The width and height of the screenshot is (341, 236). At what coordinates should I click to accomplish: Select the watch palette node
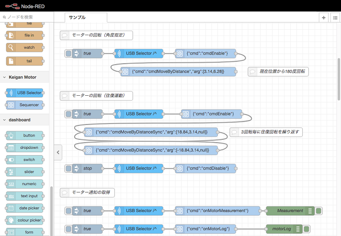pyautogui.click(x=24, y=47)
